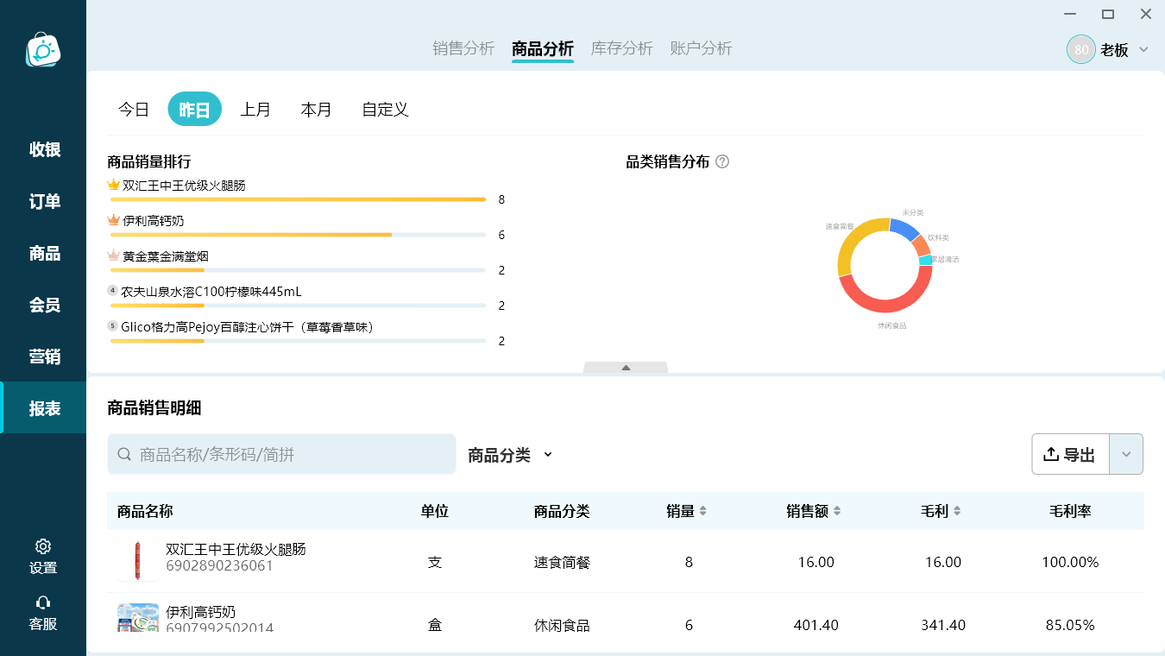The width and height of the screenshot is (1165, 656).
Task: Click the 老板 username label
Action: [x=1114, y=50]
